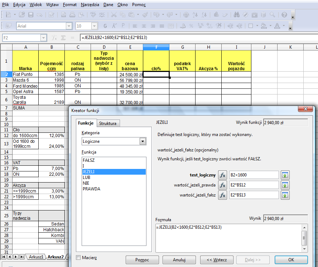Switch to the Arkusz1 sheet tab

pyautogui.click(x=36, y=257)
